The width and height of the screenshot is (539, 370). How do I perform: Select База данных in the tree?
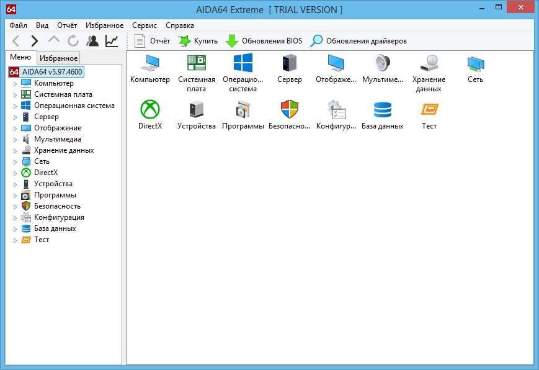point(55,228)
